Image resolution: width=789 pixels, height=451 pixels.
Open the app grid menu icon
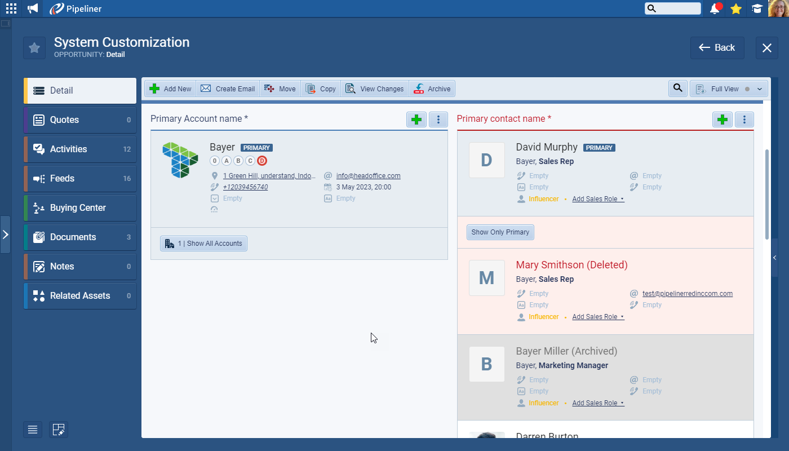click(11, 8)
